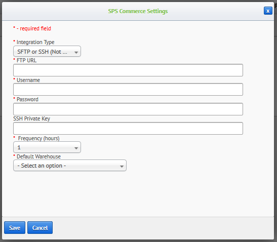Select the SSH Private Key input
This screenshot has height=242, width=277.
point(128,129)
